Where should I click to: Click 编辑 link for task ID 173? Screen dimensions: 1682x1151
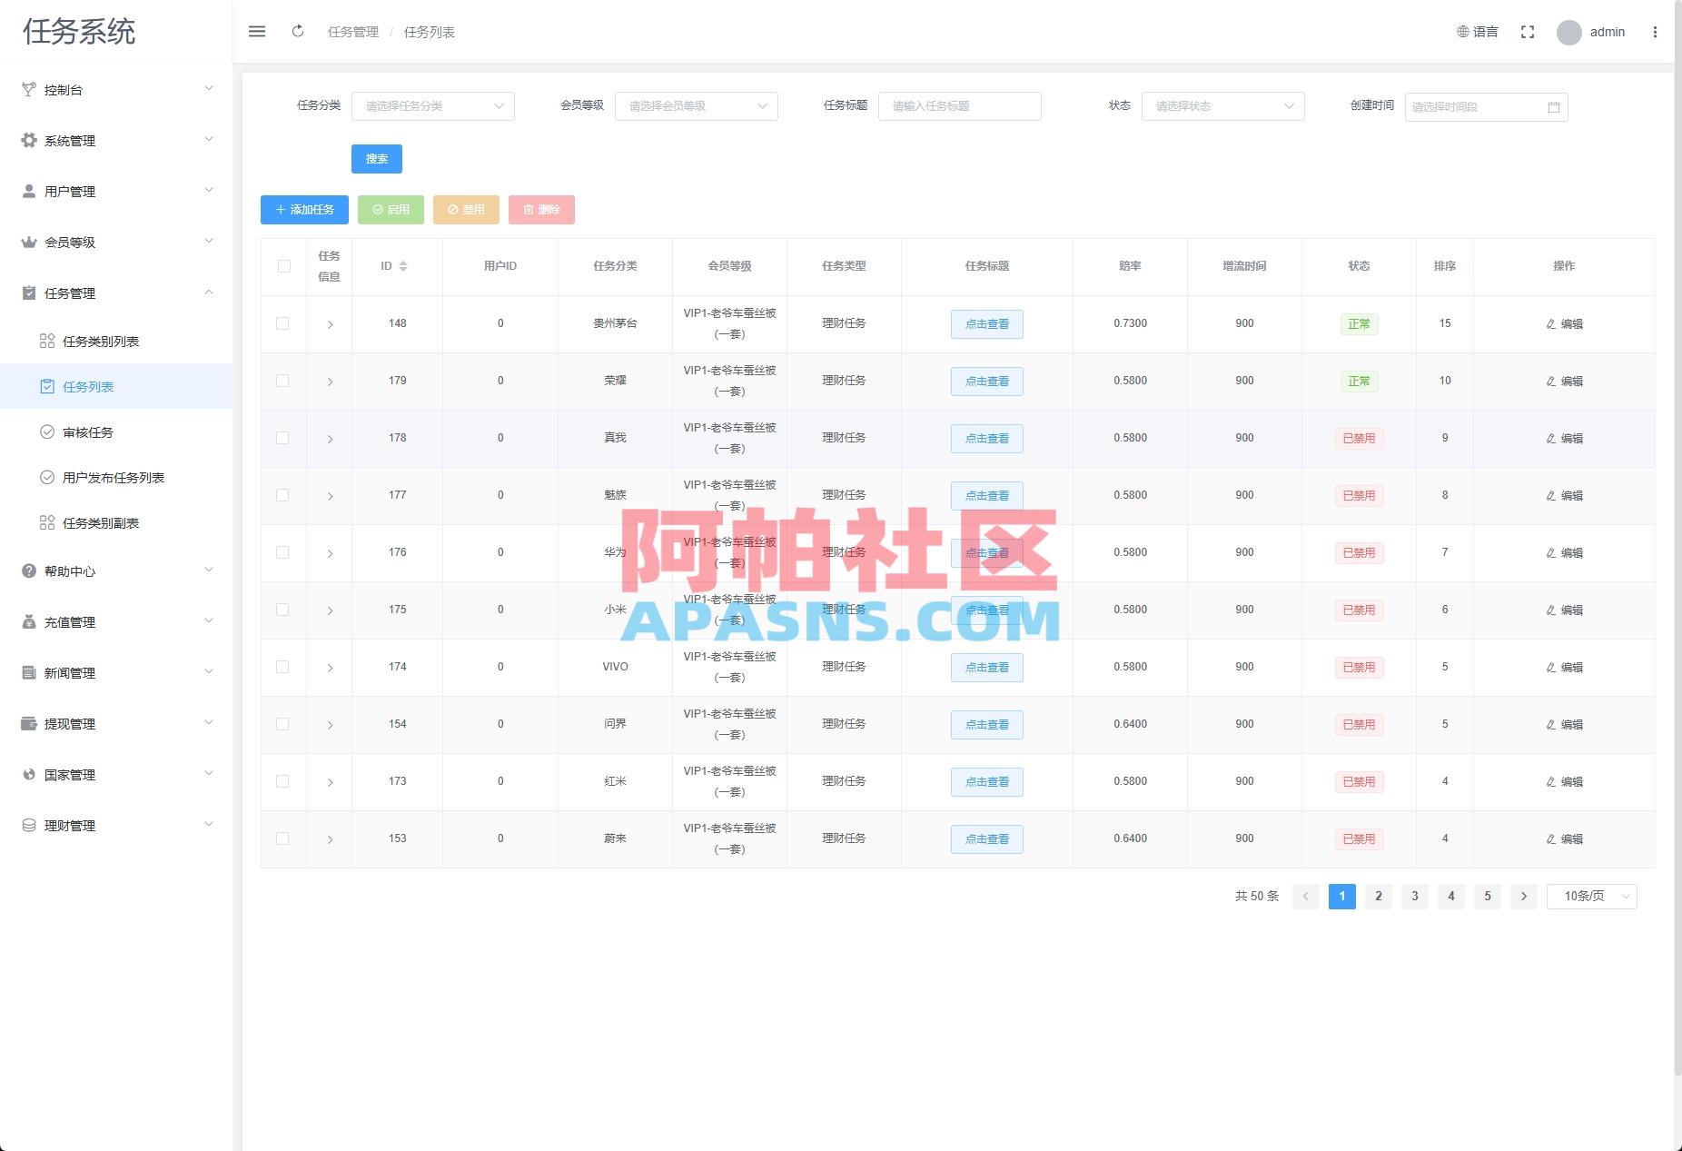pyautogui.click(x=1565, y=781)
